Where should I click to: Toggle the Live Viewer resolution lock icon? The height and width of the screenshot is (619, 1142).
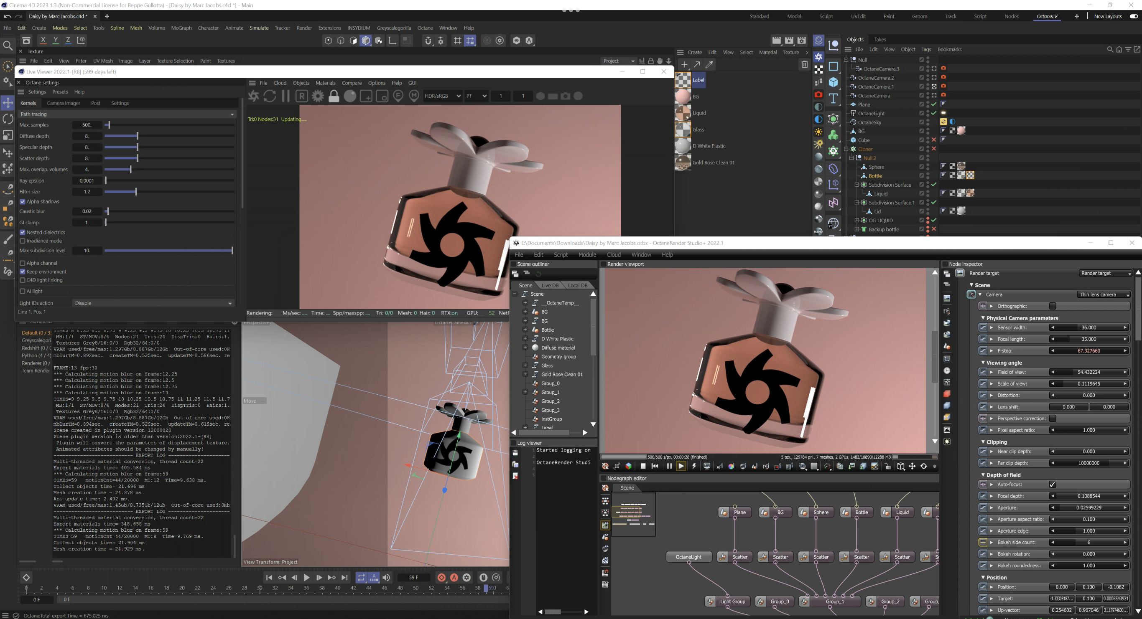(x=334, y=96)
